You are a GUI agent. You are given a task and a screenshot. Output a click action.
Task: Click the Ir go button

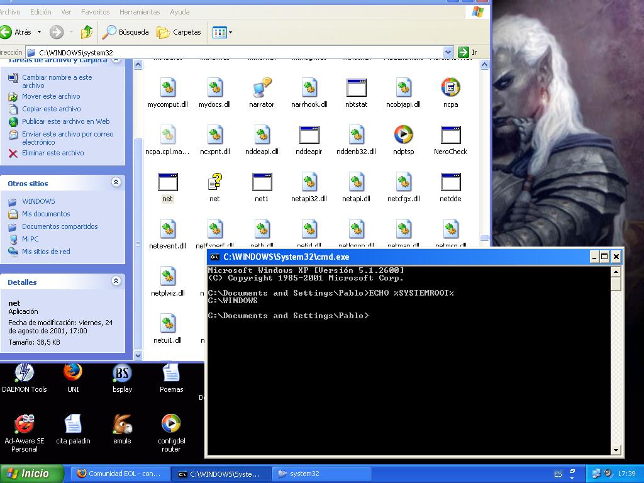click(x=468, y=52)
